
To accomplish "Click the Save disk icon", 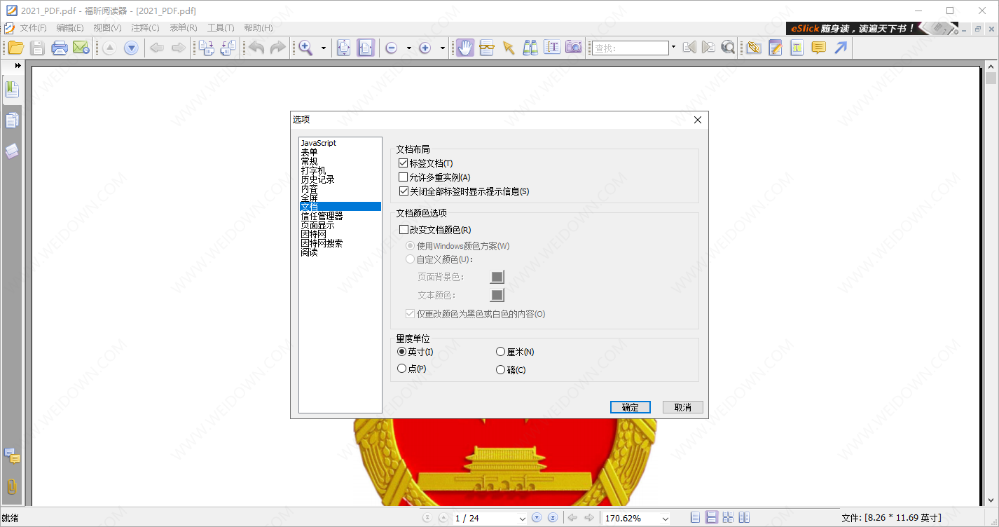I will (38, 48).
